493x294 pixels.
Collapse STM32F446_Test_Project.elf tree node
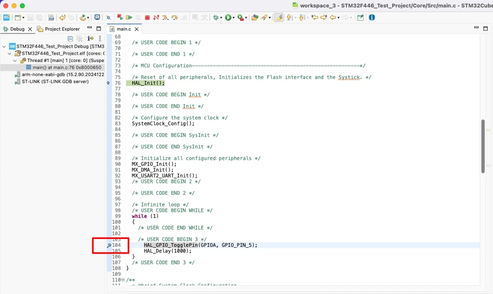pos(10,53)
